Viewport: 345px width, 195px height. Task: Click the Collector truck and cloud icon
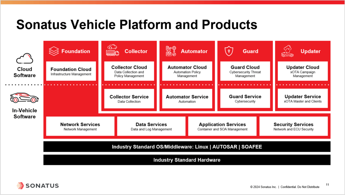click(x=112, y=50)
